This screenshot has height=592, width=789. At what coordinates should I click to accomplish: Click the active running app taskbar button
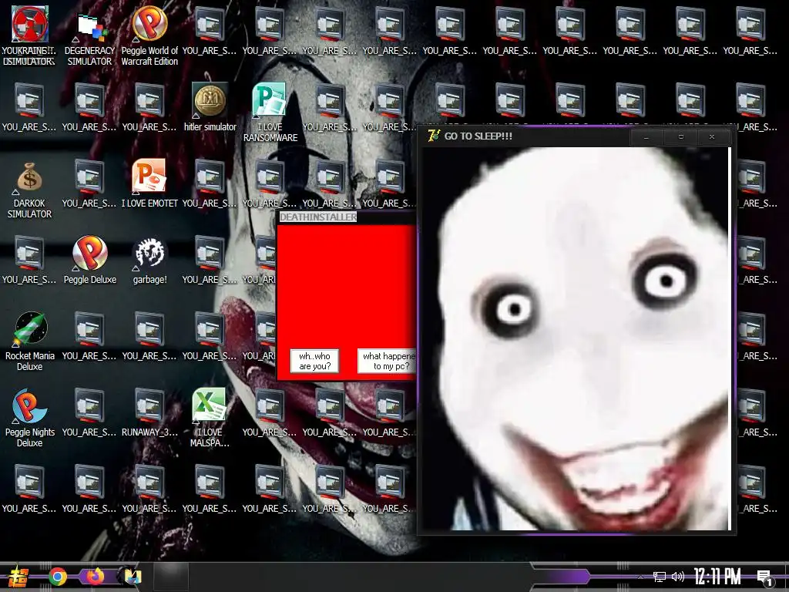pos(170,577)
